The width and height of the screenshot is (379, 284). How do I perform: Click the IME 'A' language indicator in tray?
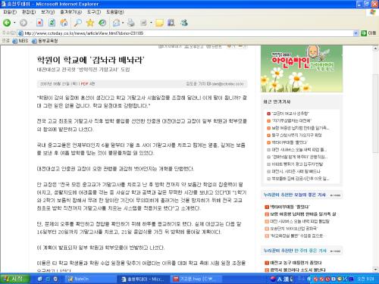click(x=280, y=279)
